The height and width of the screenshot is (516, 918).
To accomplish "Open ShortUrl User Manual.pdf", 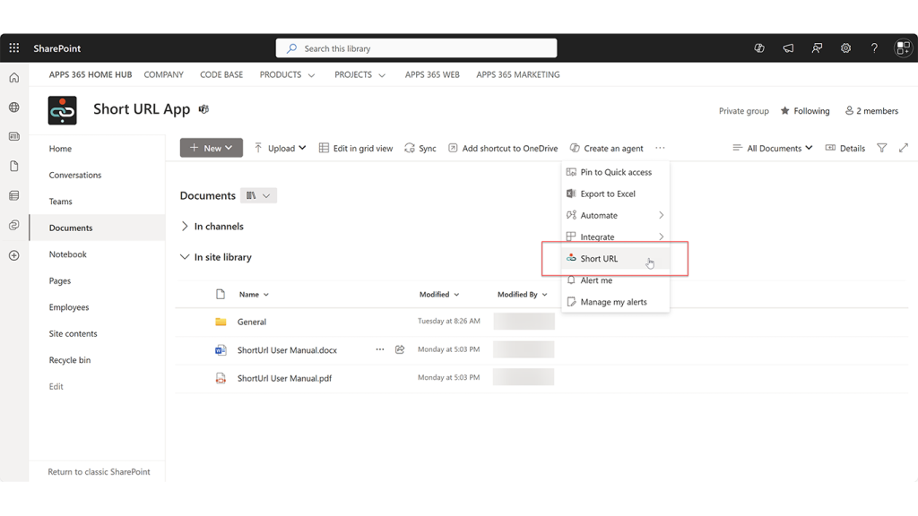I will (x=284, y=379).
